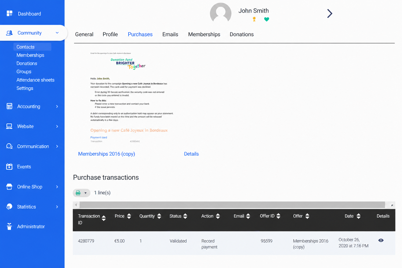This screenshot has height=268, width=402.
Task: Sort table by Price column arrows
Action: coord(129,216)
